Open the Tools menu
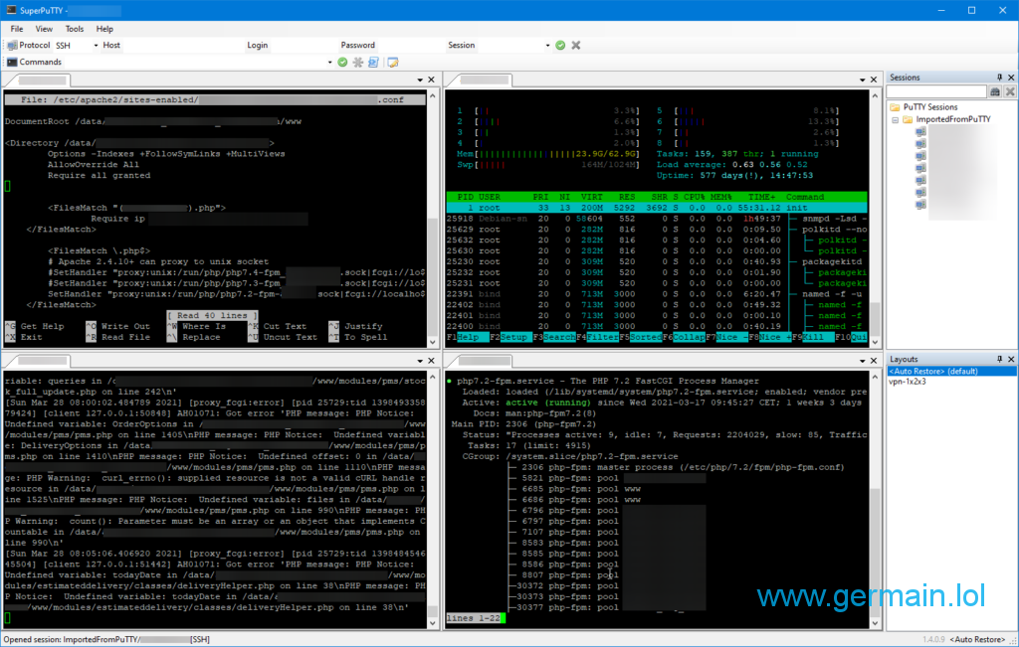 pyautogui.click(x=75, y=29)
